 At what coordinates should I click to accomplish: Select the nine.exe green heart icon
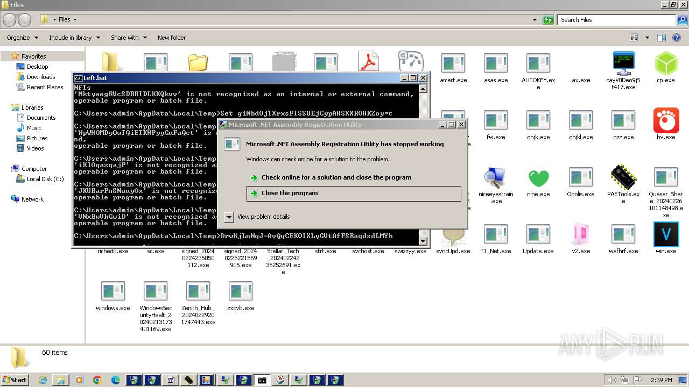[x=538, y=178]
